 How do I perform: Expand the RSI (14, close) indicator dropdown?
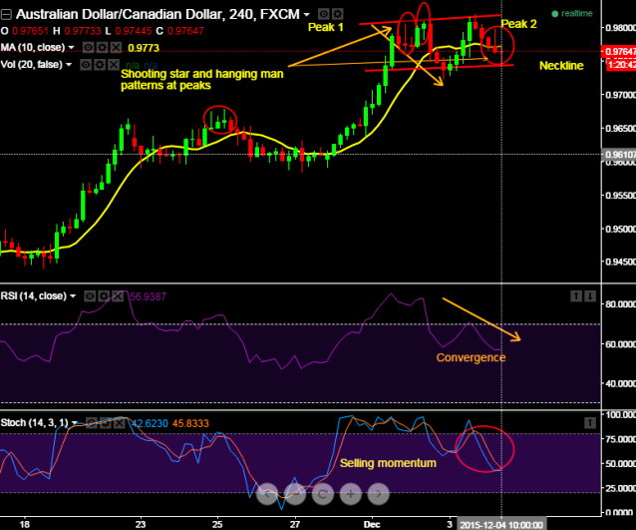tap(73, 296)
